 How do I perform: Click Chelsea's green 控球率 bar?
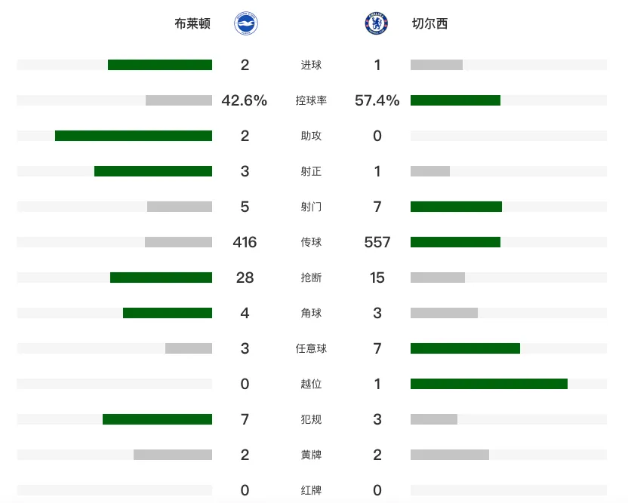(455, 100)
